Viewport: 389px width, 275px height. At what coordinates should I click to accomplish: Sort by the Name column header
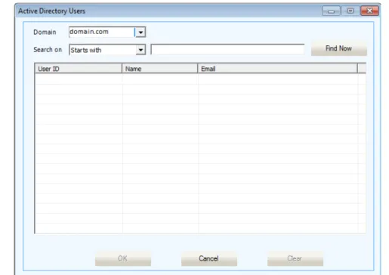point(159,69)
